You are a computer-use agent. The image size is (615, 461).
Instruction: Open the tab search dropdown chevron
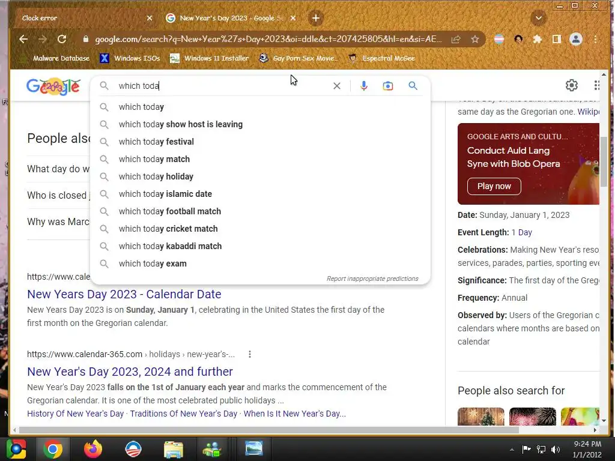[539, 18]
